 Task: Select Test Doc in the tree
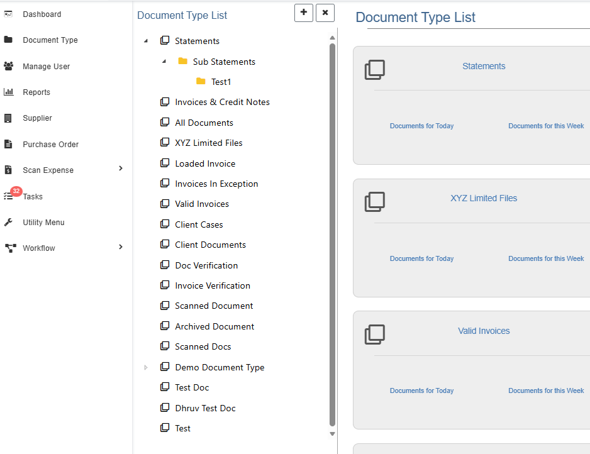coord(192,387)
